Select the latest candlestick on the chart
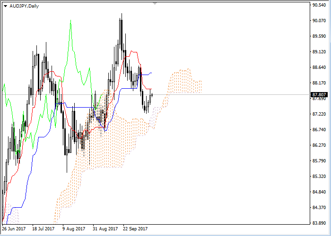Screen dimensions: 331x236 click(x=152, y=95)
